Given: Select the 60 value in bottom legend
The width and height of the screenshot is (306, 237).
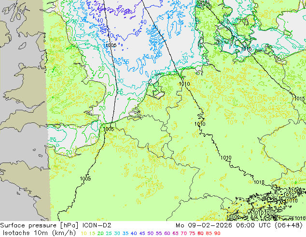Looking at the screenshot, I should [167, 233].
